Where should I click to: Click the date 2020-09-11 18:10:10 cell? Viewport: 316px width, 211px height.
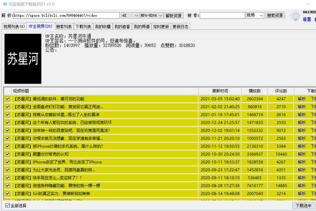(x=220, y=178)
